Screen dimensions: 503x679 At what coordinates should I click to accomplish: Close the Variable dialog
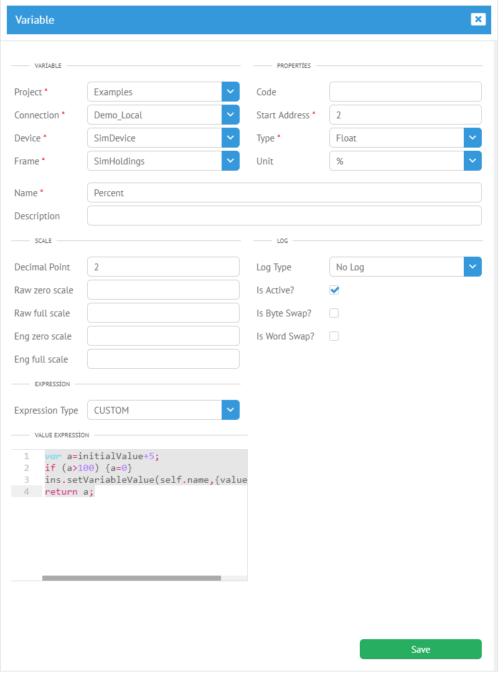pyautogui.click(x=478, y=19)
